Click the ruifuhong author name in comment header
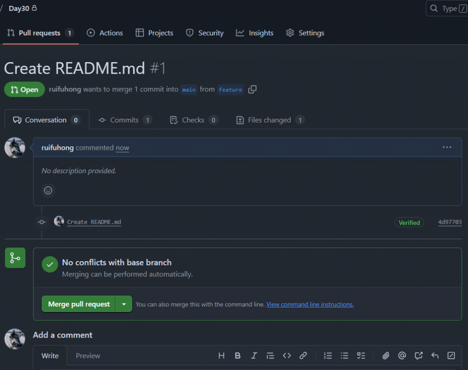 coord(57,148)
